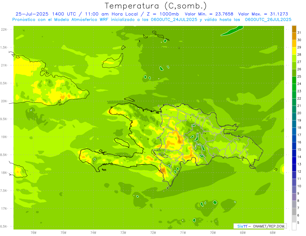Viewport: 306px width, 236px height.
Task: Click blue legend swatch between 14 and 15
Action: (x=294, y=153)
